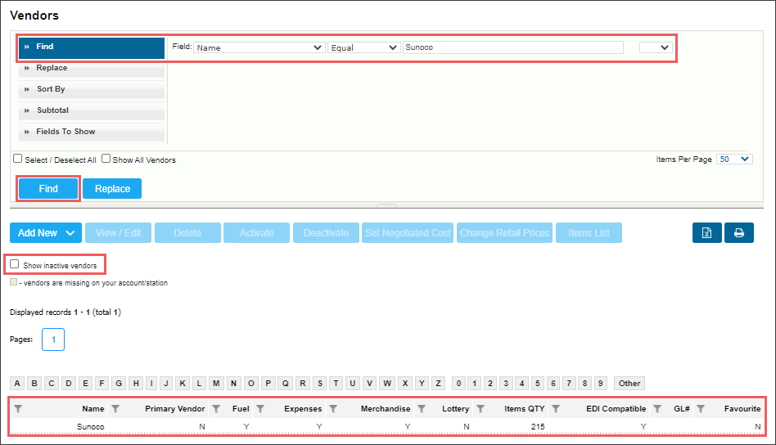This screenshot has height=445, width=776.
Task: Sort by Primary Vendor column header
Action: [x=174, y=409]
